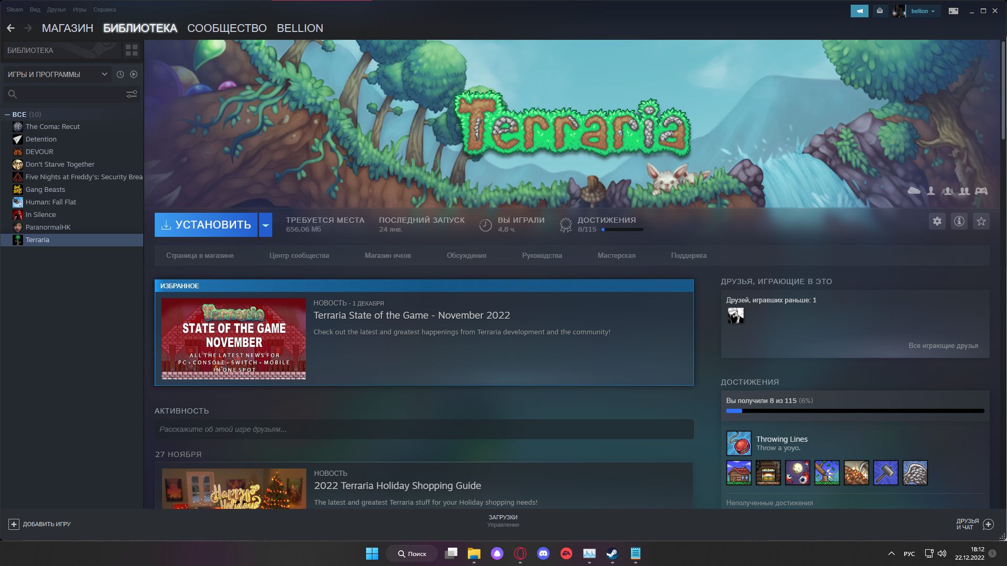
Task: Click the controller support icon on banner
Action: 981,191
